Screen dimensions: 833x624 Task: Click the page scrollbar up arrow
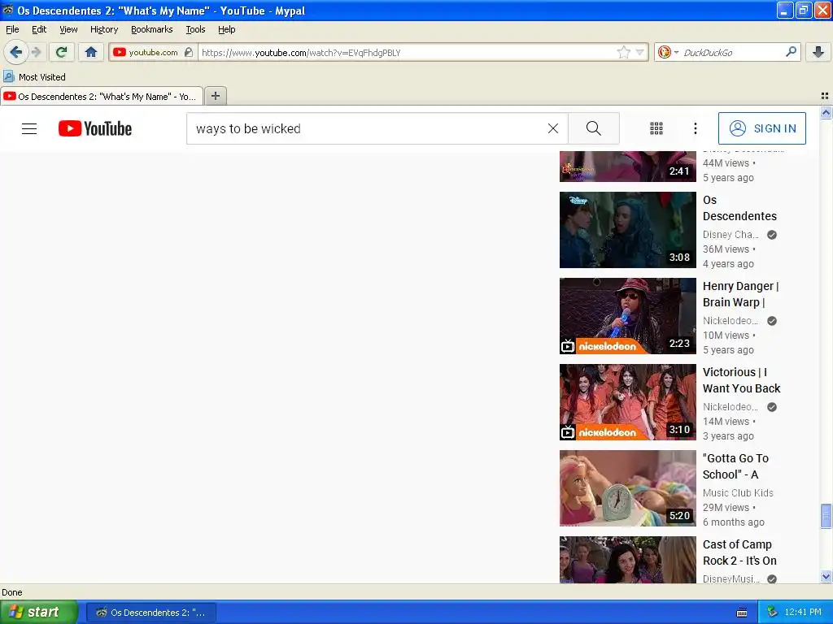(x=826, y=112)
